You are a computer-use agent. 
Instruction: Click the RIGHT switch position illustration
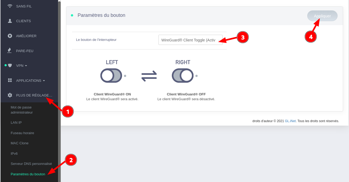[183, 76]
